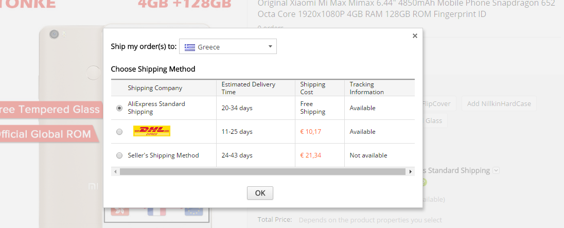Screen dimensions: 564x228
Task: Click the country dropdown's triangle arrow
Action: tap(270, 47)
